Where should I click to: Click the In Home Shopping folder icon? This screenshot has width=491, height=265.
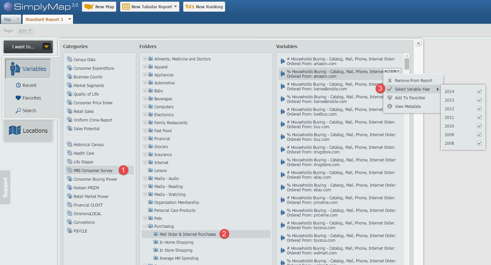pyautogui.click(x=156, y=242)
